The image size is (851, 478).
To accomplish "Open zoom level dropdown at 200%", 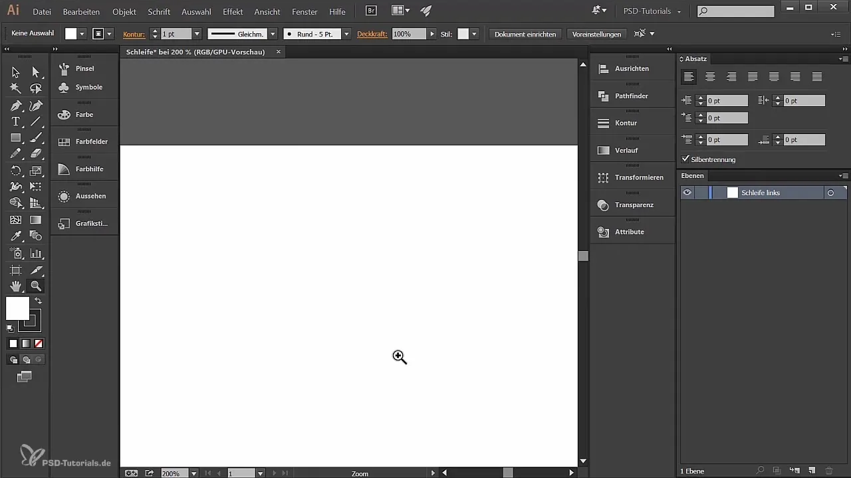I will click(x=193, y=473).
